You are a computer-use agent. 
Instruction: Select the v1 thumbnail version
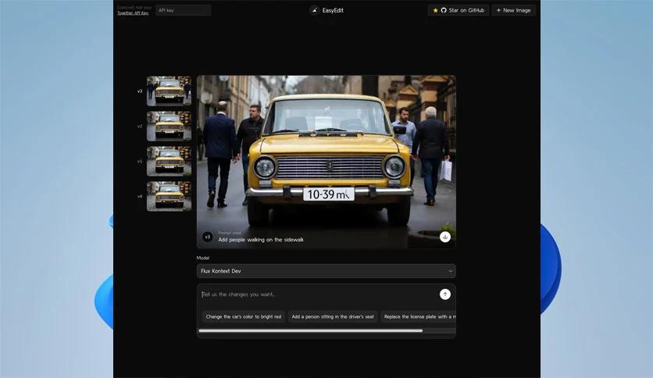pos(169,161)
